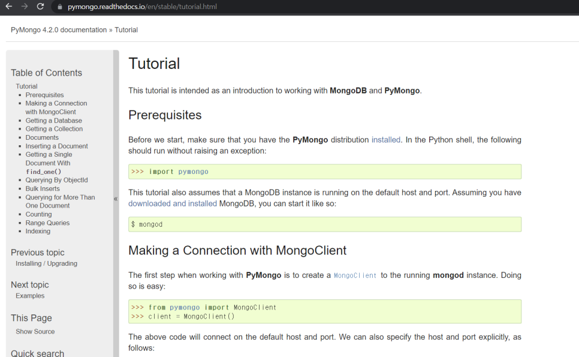
Task: Open Range Queries sidebar link
Action: (x=47, y=223)
